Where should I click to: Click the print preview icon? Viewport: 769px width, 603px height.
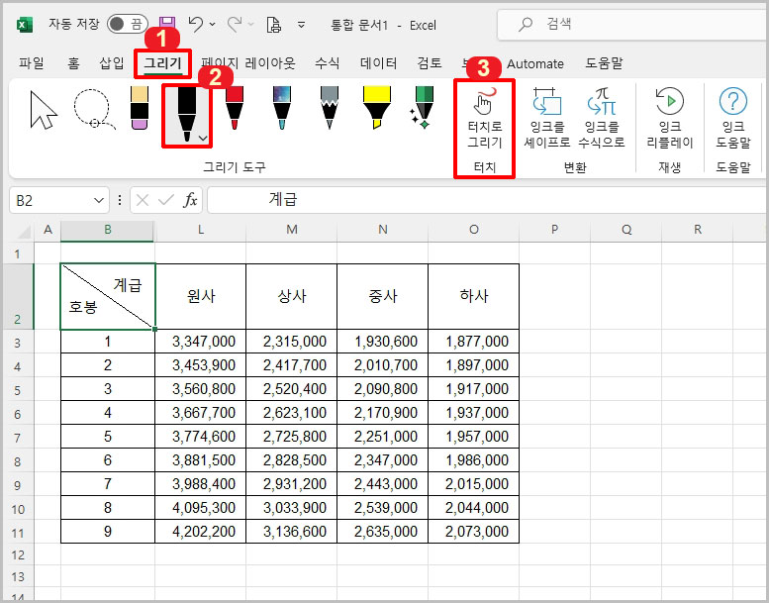coord(274,25)
